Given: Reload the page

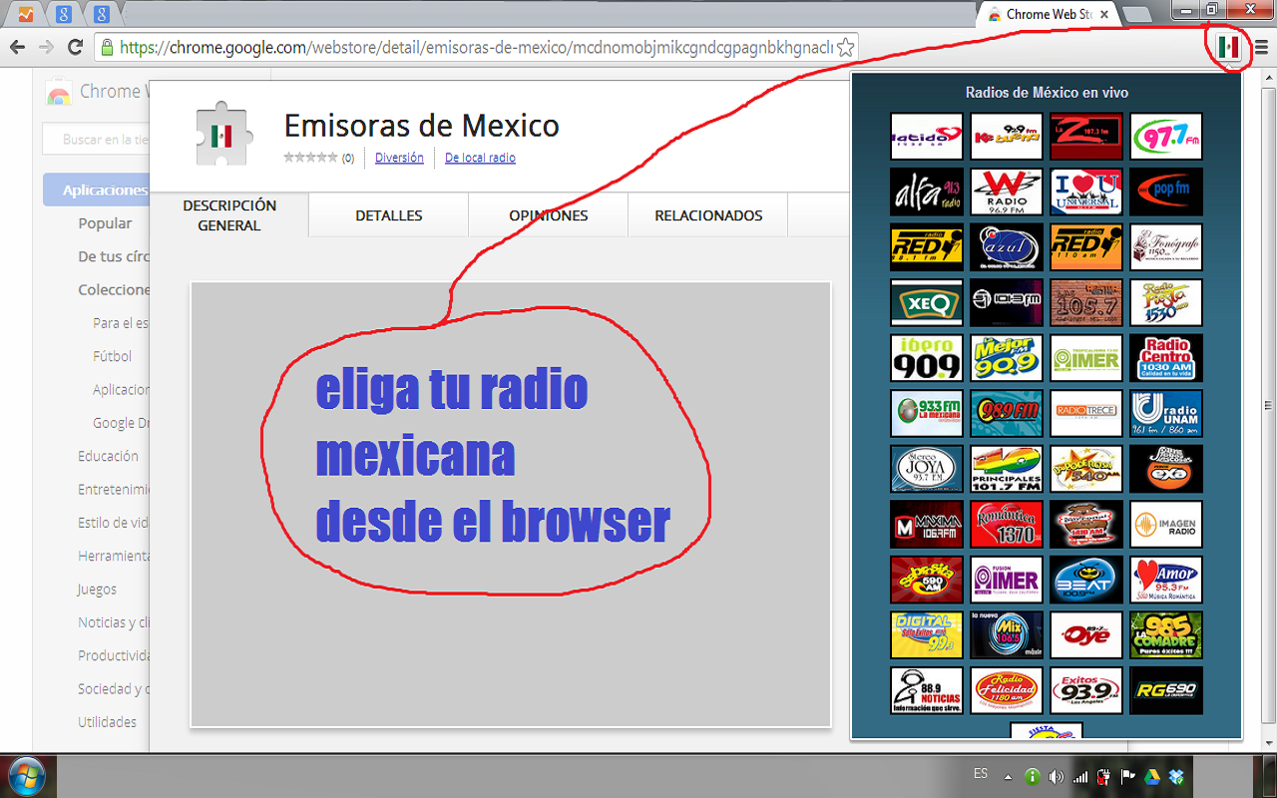Looking at the screenshot, I should tap(75, 47).
